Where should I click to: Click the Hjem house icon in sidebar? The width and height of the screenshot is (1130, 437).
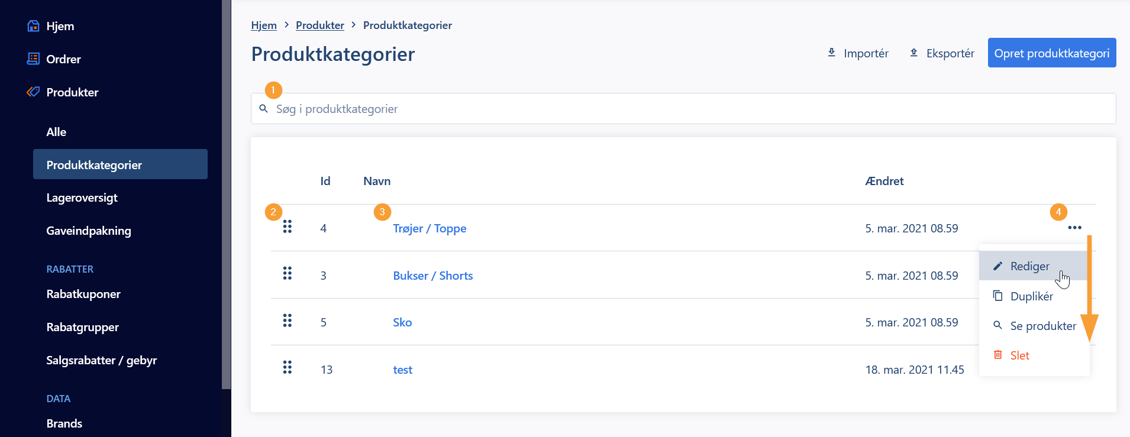click(x=34, y=26)
